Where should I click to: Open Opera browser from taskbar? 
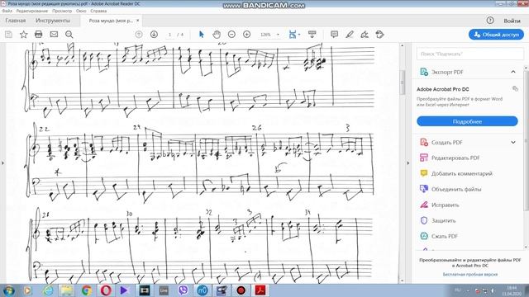click(106, 290)
